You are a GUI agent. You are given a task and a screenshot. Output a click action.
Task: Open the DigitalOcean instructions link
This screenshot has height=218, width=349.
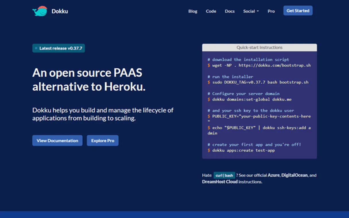coord(294,175)
